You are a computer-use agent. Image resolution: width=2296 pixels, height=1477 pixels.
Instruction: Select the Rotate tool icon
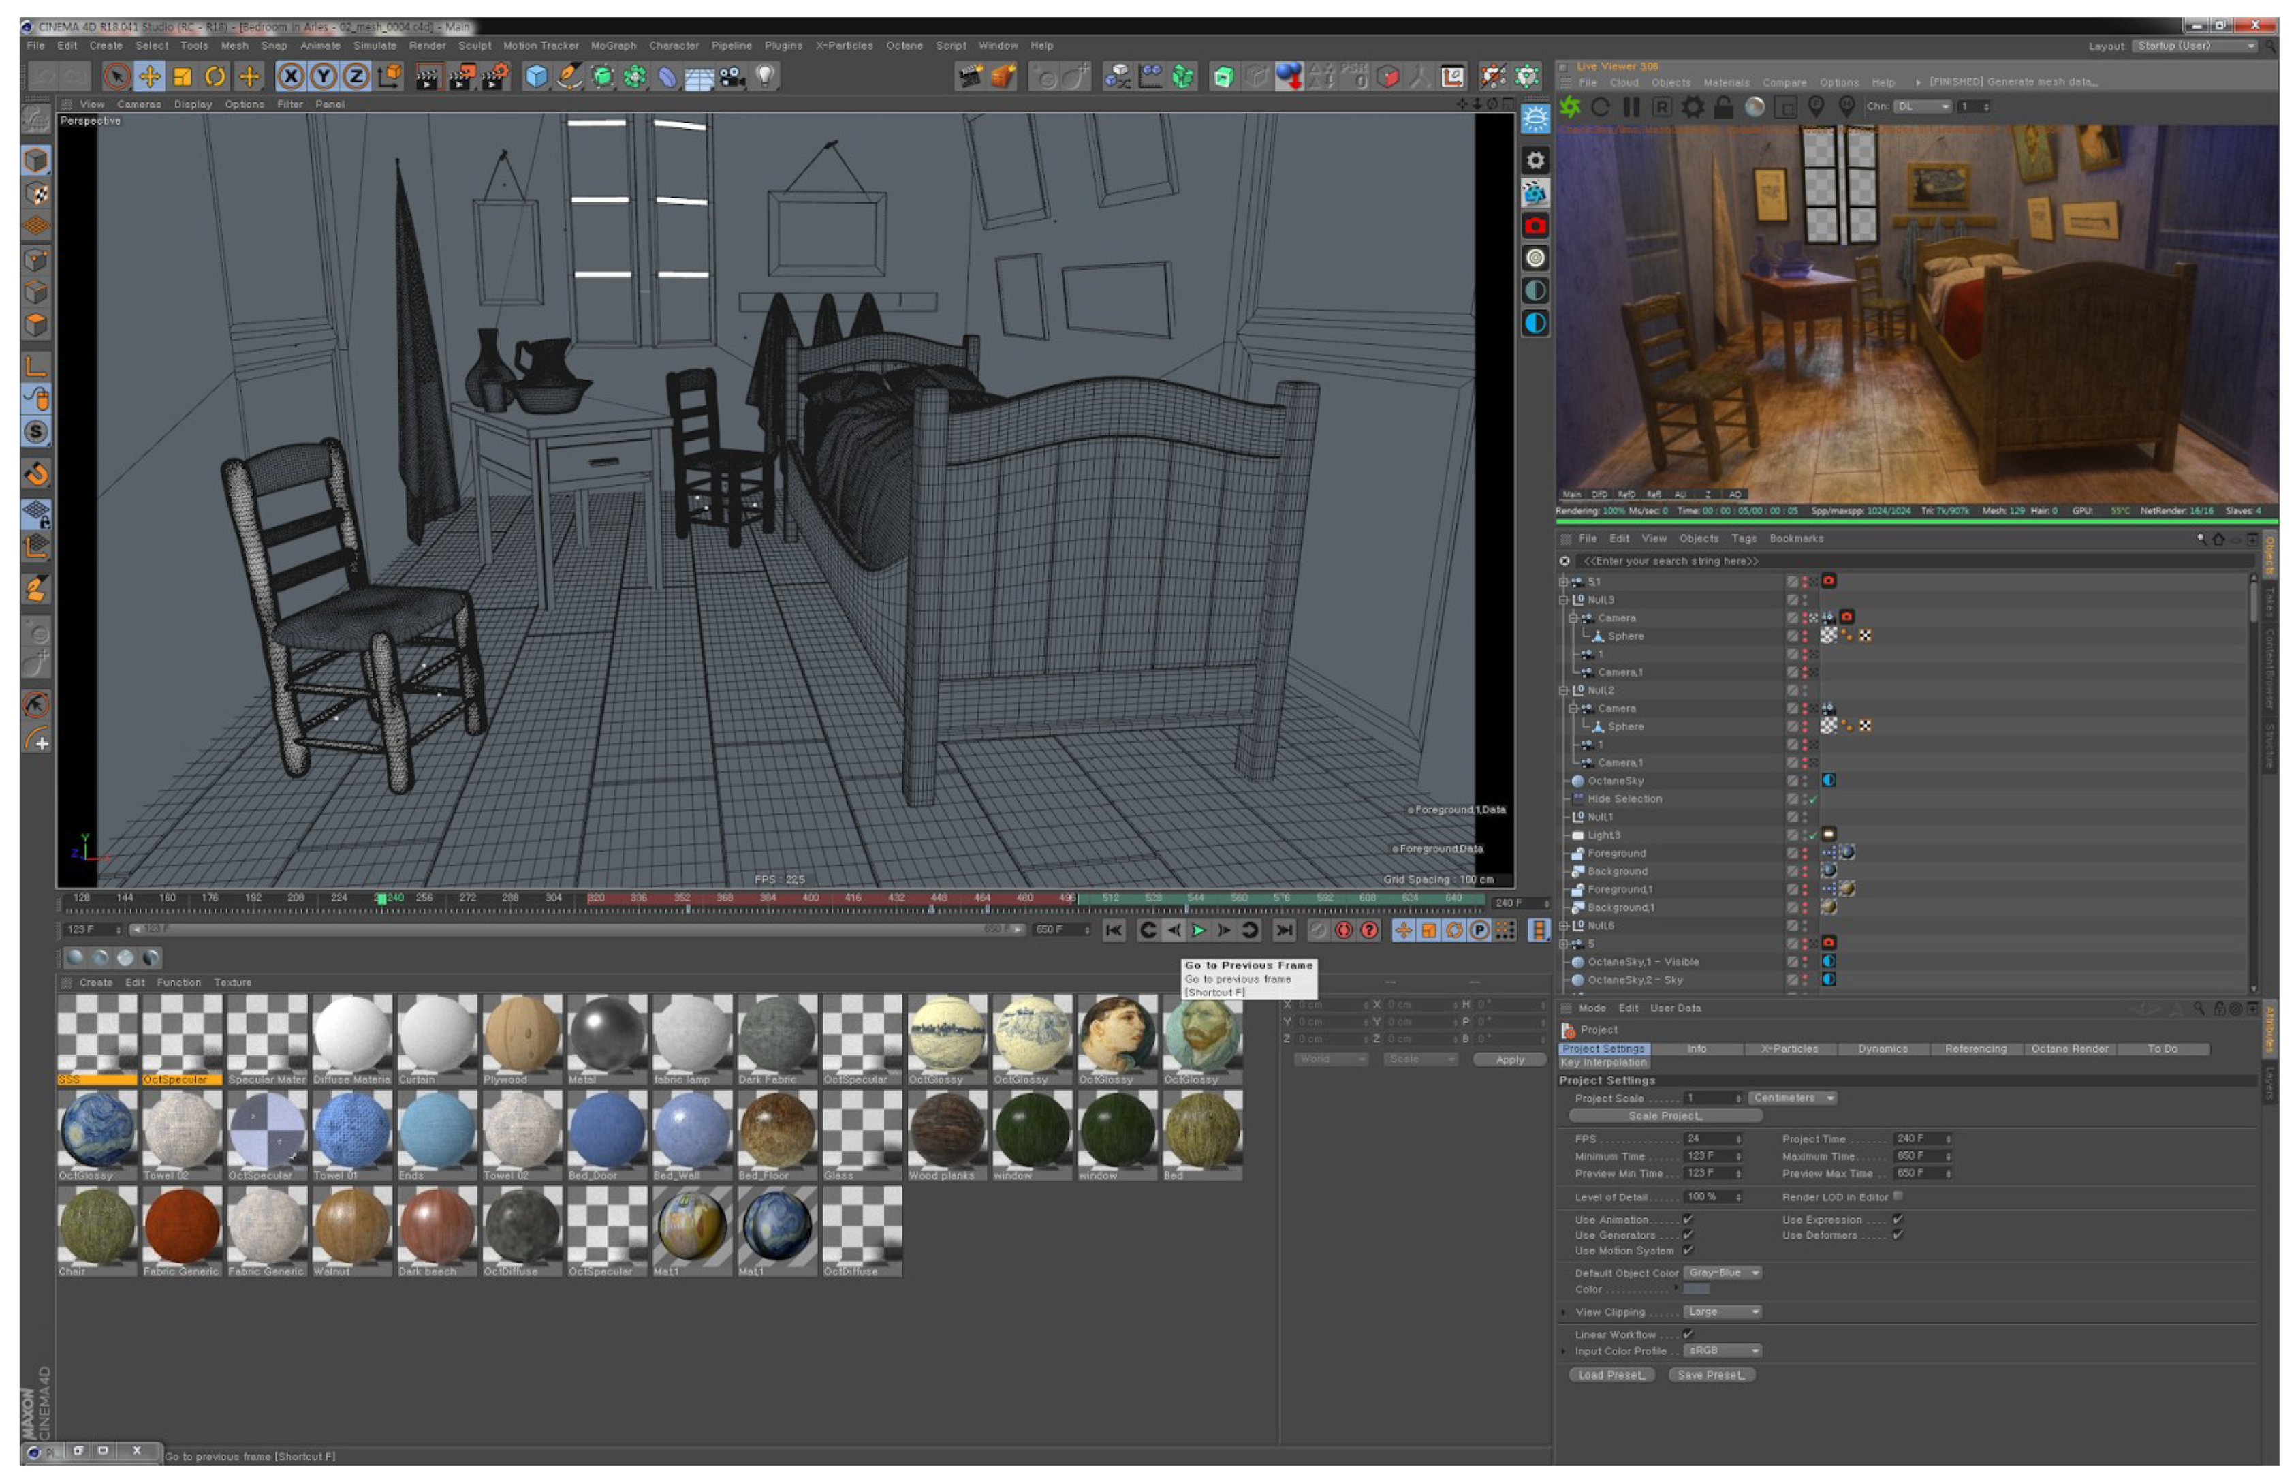point(215,77)
